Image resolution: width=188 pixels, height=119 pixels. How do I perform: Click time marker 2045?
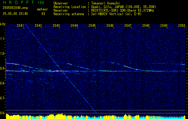coord(92,26)
